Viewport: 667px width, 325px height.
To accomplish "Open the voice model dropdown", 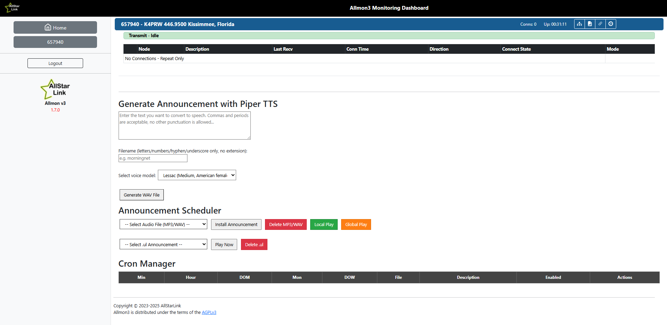I will click(197, 175).
